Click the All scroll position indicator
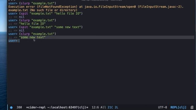 [103, 107]
